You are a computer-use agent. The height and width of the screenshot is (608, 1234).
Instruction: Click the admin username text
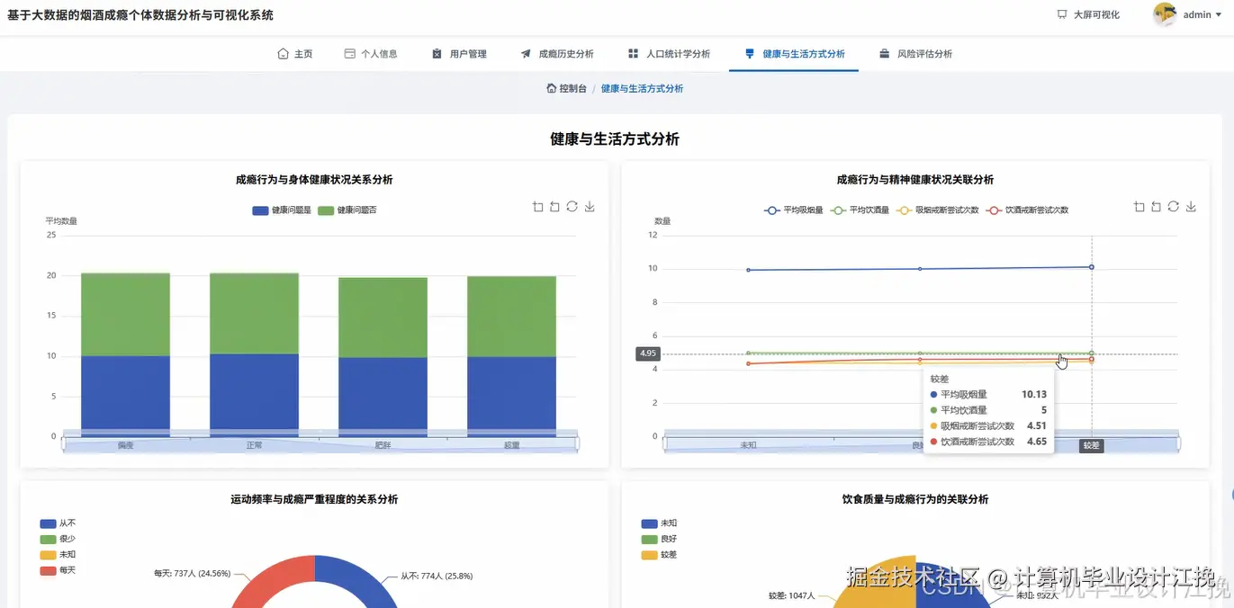1197,15
